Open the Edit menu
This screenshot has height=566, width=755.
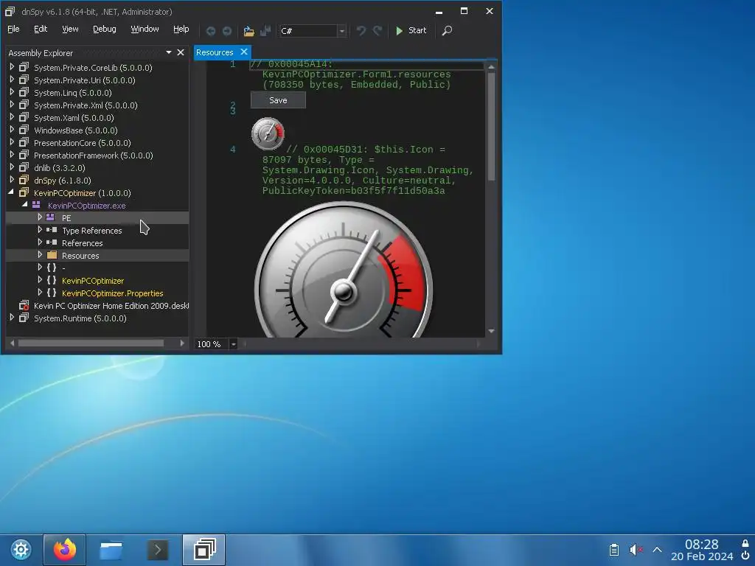(x=41, y=29)
